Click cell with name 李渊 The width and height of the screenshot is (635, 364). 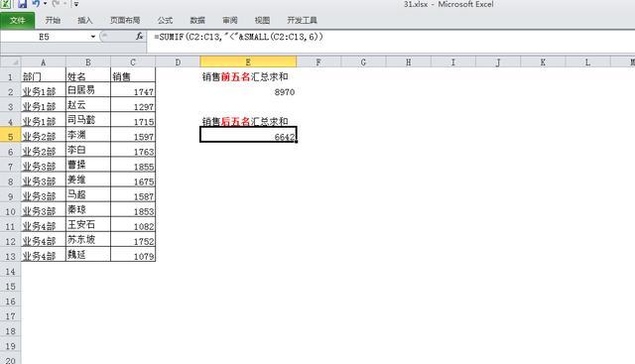[x=88, y=136]
